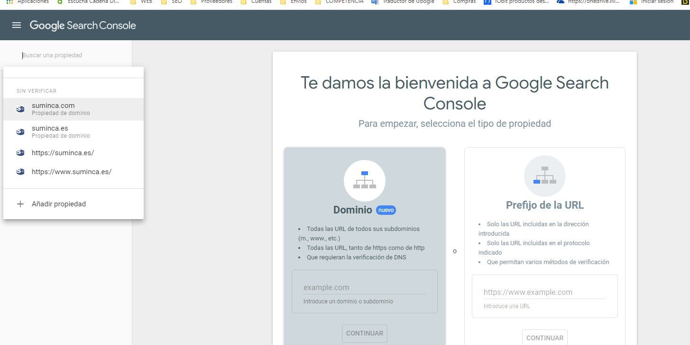Viewport: 690px width, 345px height.
Task: Click the Añadir propiedad option
Action: (x=74, y=204)
